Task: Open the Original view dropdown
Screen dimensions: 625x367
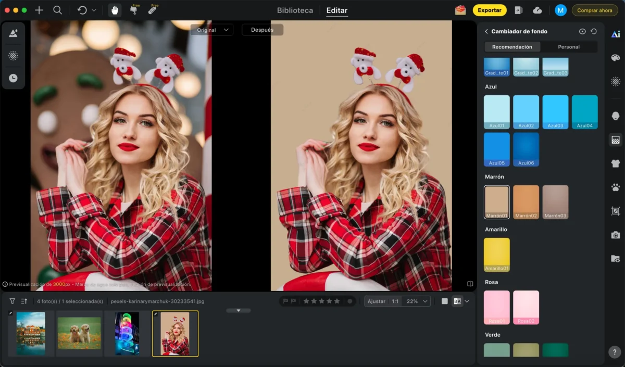Action: click(x=211, y=30)
